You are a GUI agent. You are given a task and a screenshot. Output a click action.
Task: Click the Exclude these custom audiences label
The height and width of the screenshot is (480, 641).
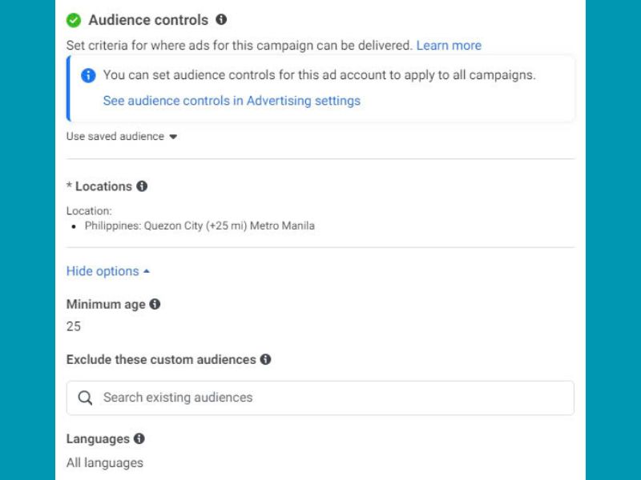tap(161, 359)
